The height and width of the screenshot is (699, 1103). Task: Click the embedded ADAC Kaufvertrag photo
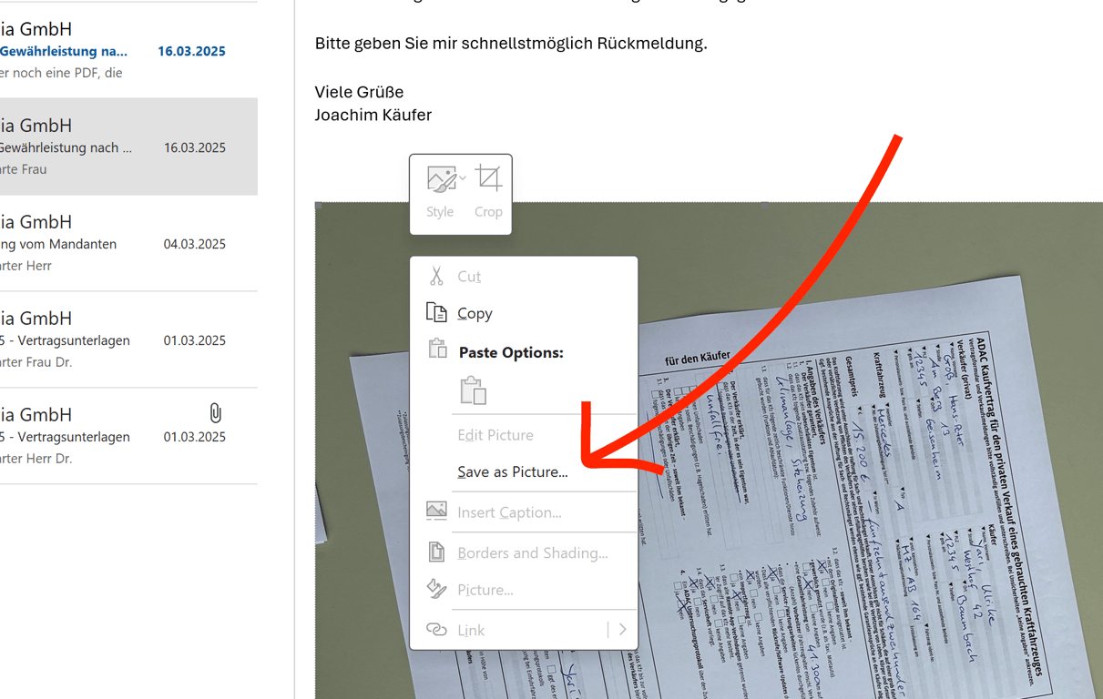pos(865,455)
